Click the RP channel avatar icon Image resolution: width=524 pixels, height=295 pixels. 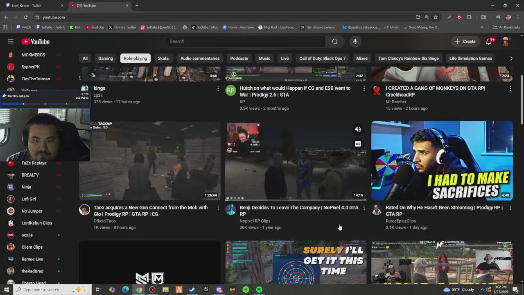point(231,91)
